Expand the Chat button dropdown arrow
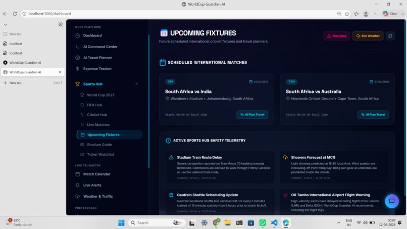This screenshot has width=407, height=229. 402,14
